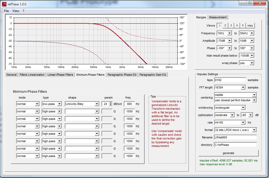Open the File menu

tap(6, 11)
